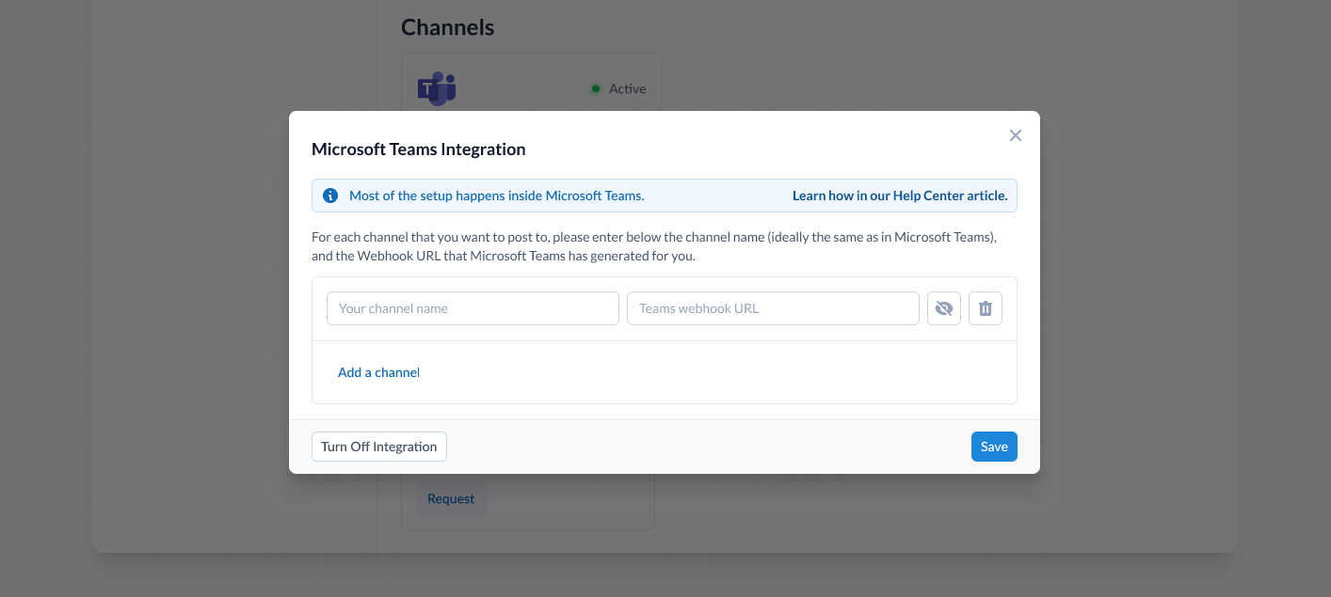Click the Microsoft Teams logo in Channels
The width and height of the screenshot is (1331, 597).
pos(437,88)
